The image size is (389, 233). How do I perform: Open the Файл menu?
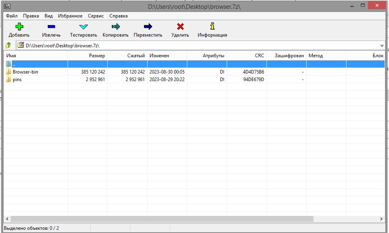(x=12, y=16)
